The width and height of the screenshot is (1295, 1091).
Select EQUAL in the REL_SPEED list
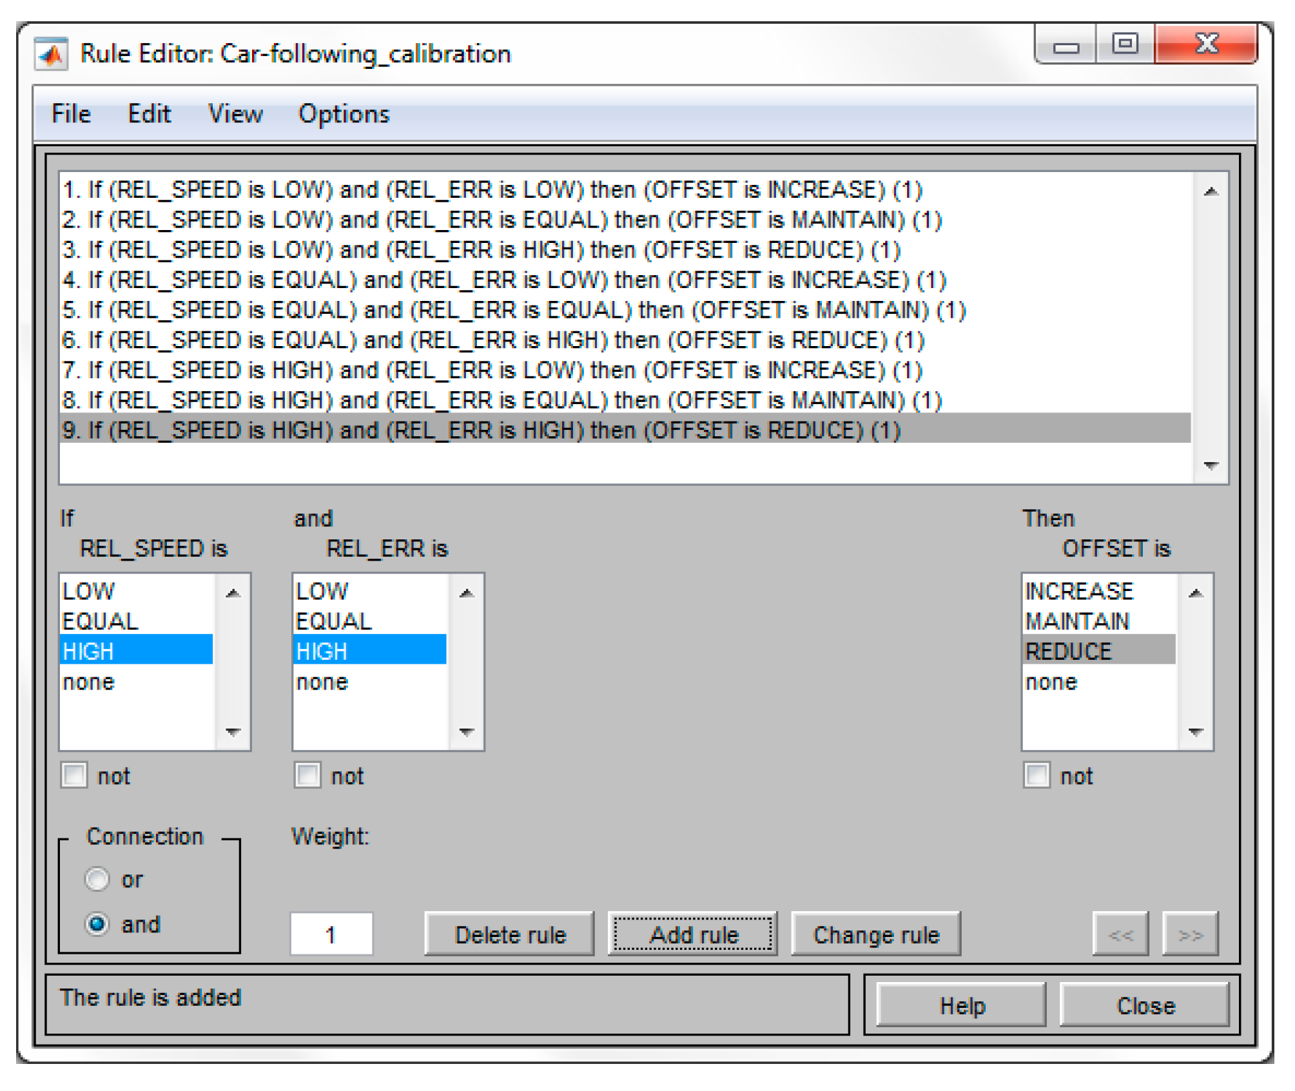pyautogui.click(x=101, y=621)
